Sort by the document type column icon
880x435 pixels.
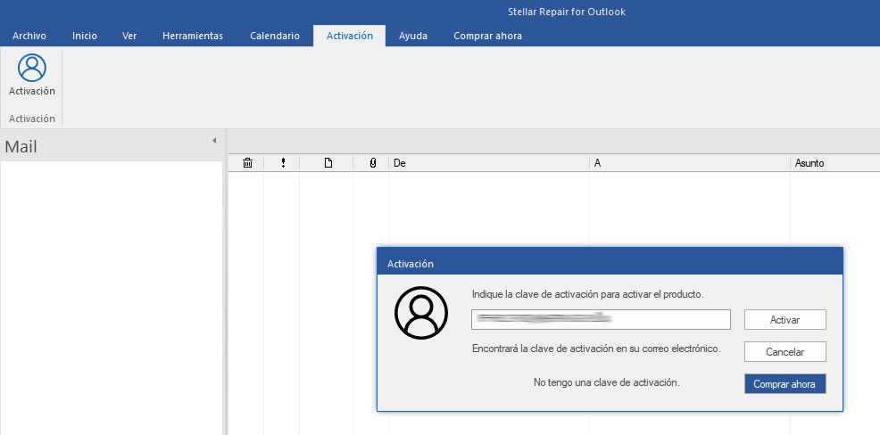(x=328, y=163)
